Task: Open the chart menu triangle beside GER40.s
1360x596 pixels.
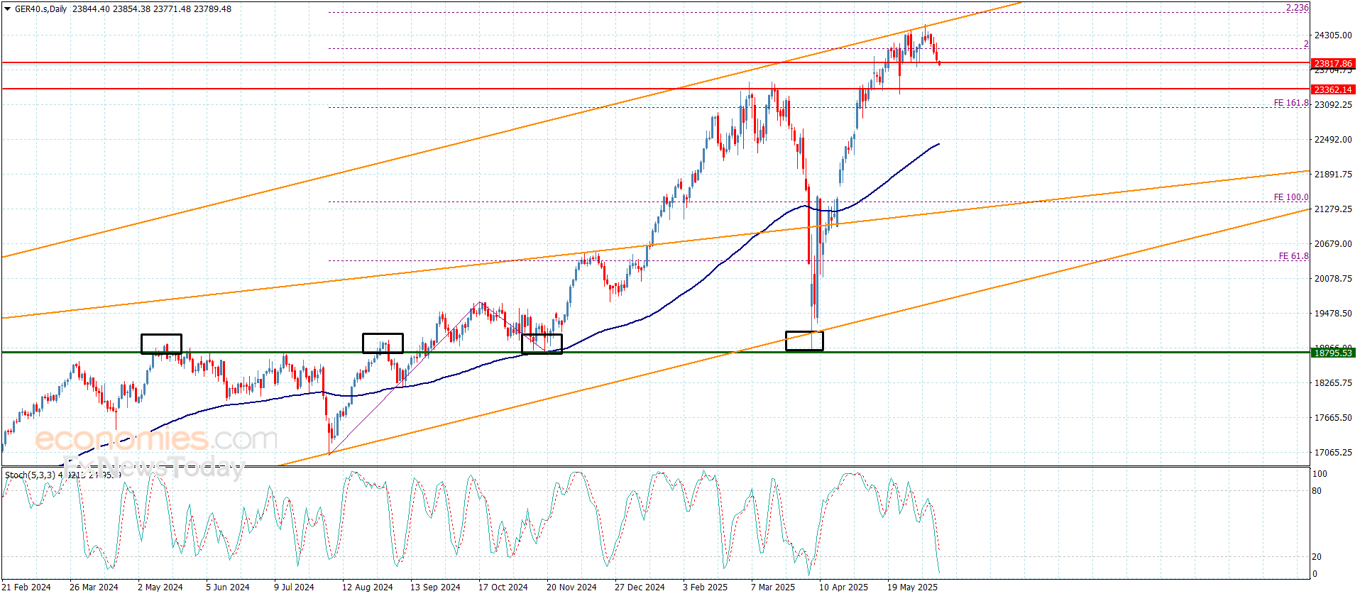Action: pos(7,9)
